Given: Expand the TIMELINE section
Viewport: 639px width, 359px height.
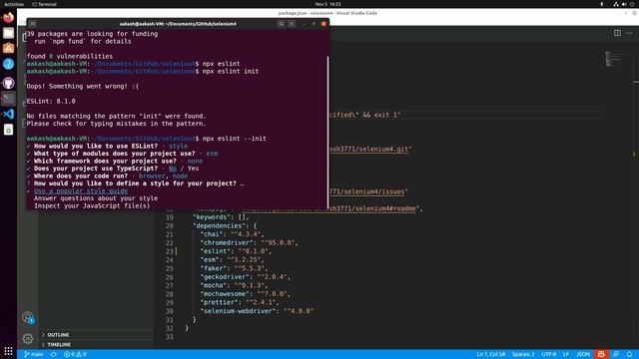Looking at the screenshot, I should pos(96,344).
